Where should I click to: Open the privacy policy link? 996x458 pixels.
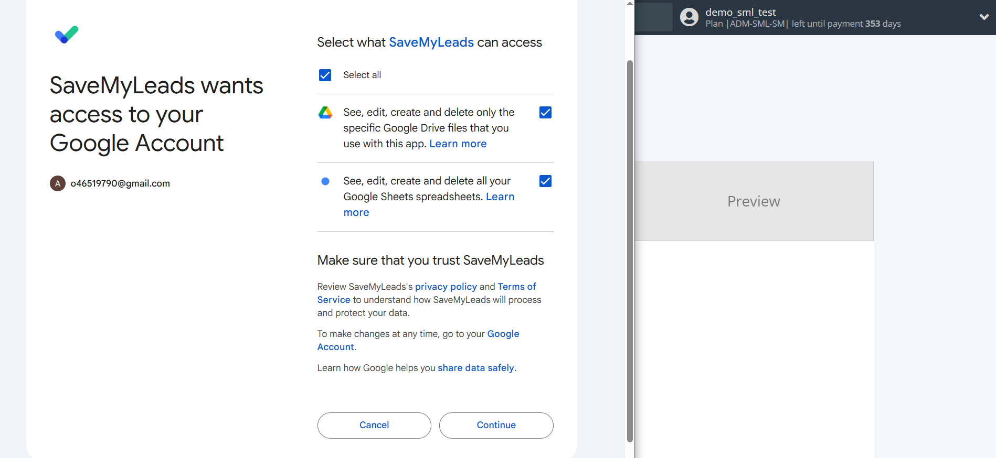[446, 287]
